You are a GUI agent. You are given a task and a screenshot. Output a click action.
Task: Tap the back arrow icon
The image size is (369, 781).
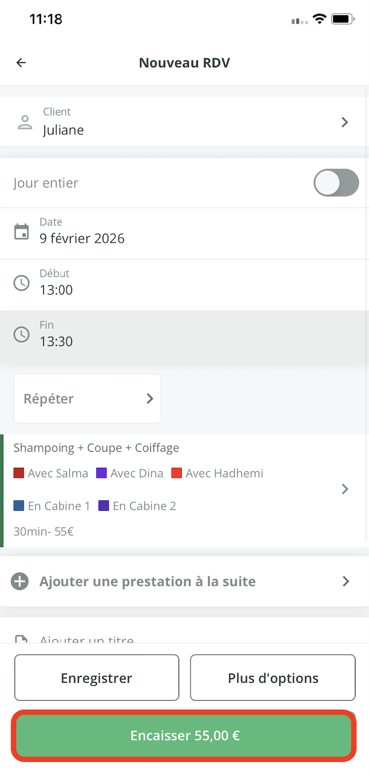point(21,63)
